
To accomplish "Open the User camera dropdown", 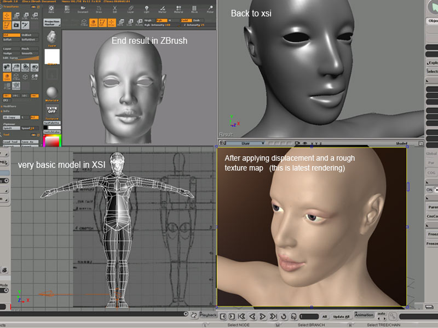I will pyautogui.click(x=245, y=143).
